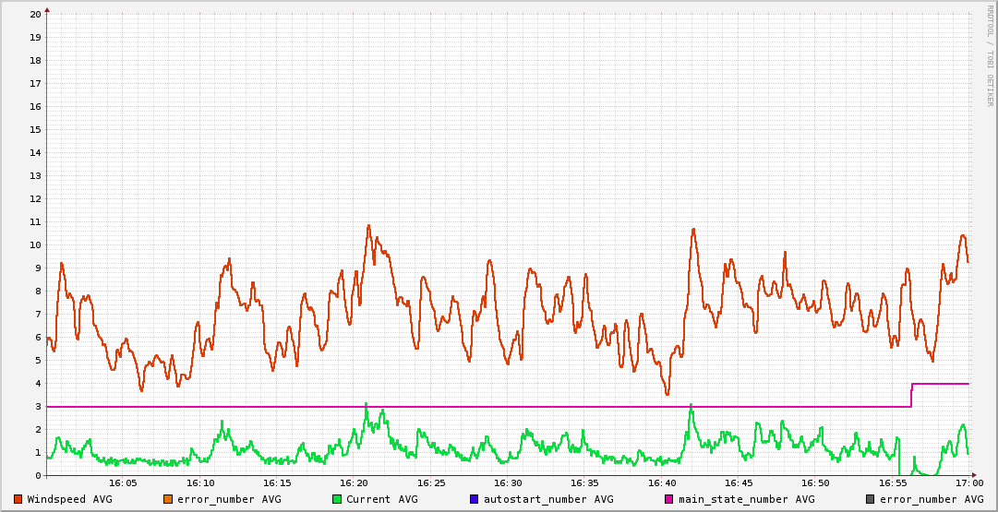This screenshot has width=998, height=512.
Task: Click the y-axis value 10 label
Action: (35, 245)
